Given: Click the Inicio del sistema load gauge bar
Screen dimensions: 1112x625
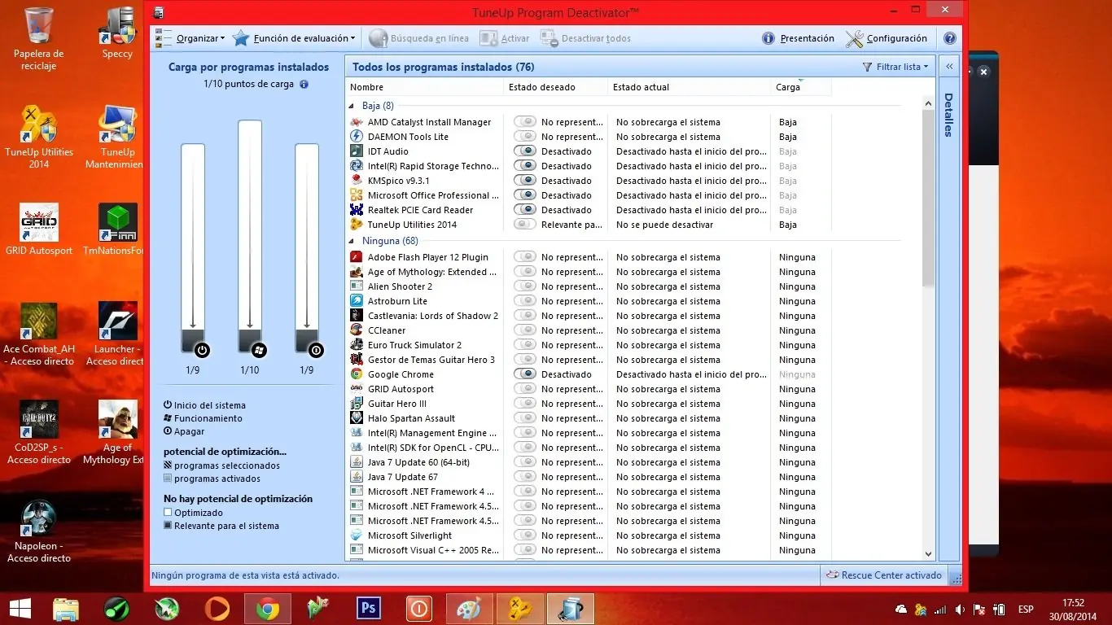Looking at the screenshot, I should pos(193,248).
